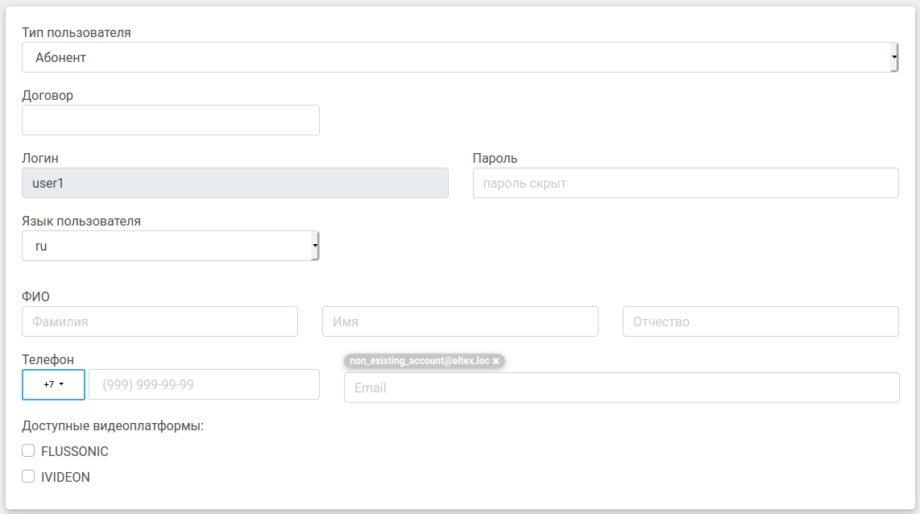Click the Доступные видеоплатформы heading
The width and height of the screenshot is (920, 514).
tap(113, 425)
